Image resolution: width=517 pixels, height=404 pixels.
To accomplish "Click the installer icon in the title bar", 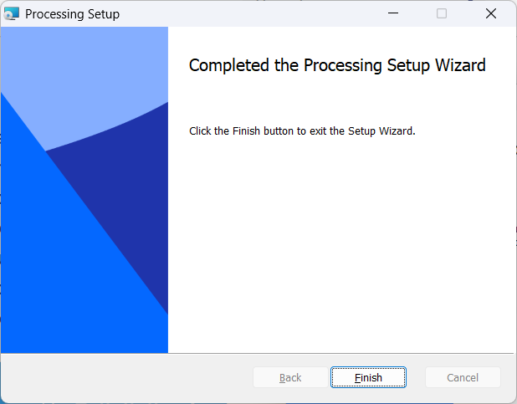I will [x=12, y=13].
